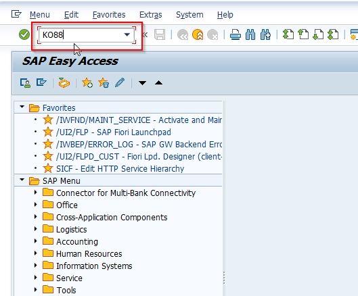Collapse the Favorites folder
Viewport: 358px width, 296px height.
(x=22, y=107)
